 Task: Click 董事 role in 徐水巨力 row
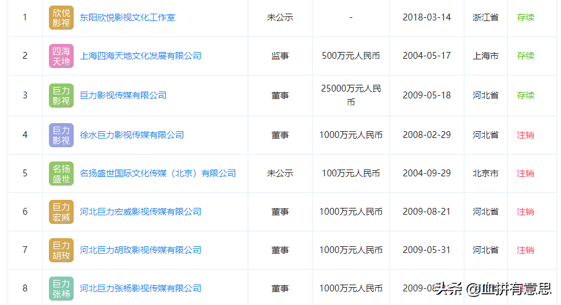pos(280,135)
